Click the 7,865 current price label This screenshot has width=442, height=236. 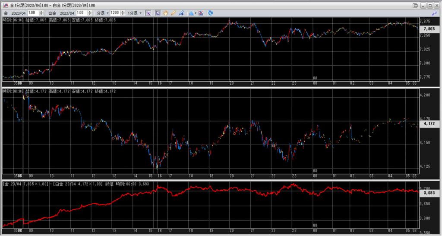pos(429,29)
